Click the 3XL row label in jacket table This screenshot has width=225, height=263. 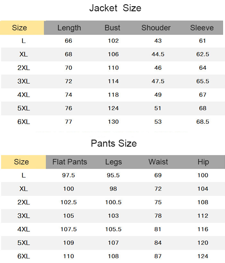24,81
